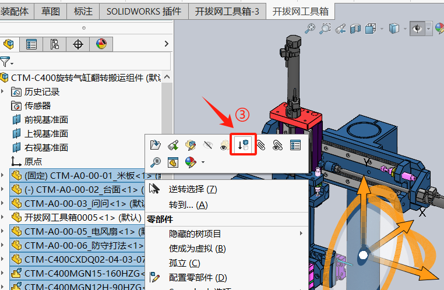Open the DisplayManager color ball tab
Viewport: 444px width, 290px height.
[x=101, y=44]
